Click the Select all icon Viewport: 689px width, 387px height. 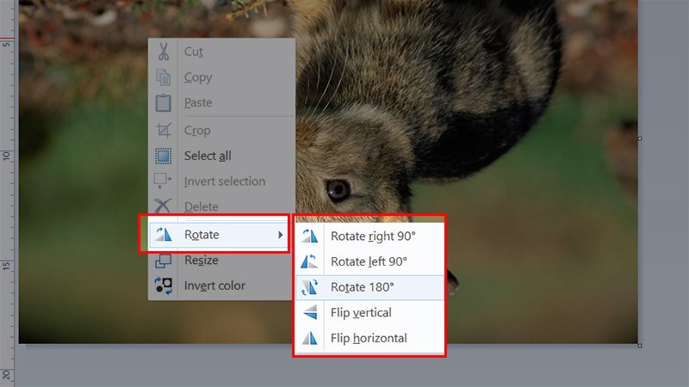click(164, 156)
